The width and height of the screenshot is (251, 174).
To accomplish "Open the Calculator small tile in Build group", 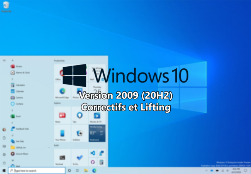I will tap(102, 162).
